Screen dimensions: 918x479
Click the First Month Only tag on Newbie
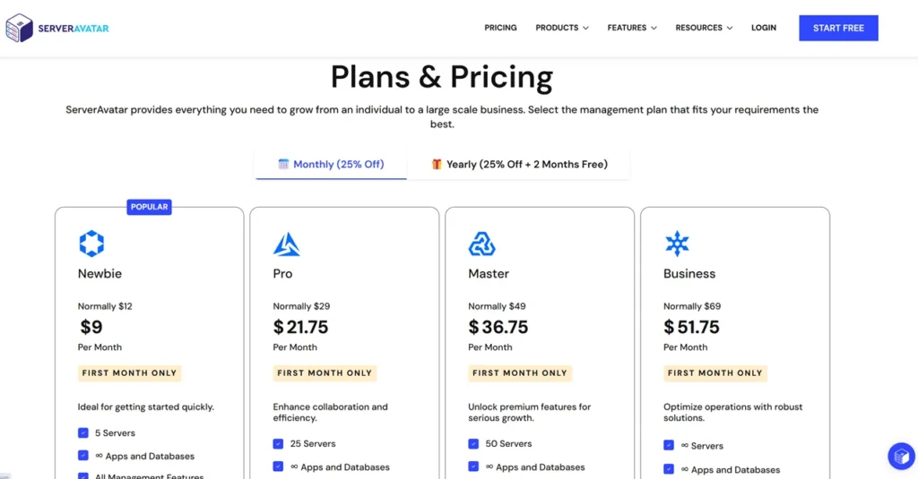coord(129,373)
